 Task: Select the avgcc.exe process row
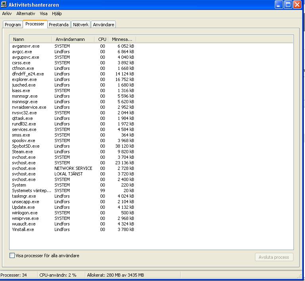[73, 52]
